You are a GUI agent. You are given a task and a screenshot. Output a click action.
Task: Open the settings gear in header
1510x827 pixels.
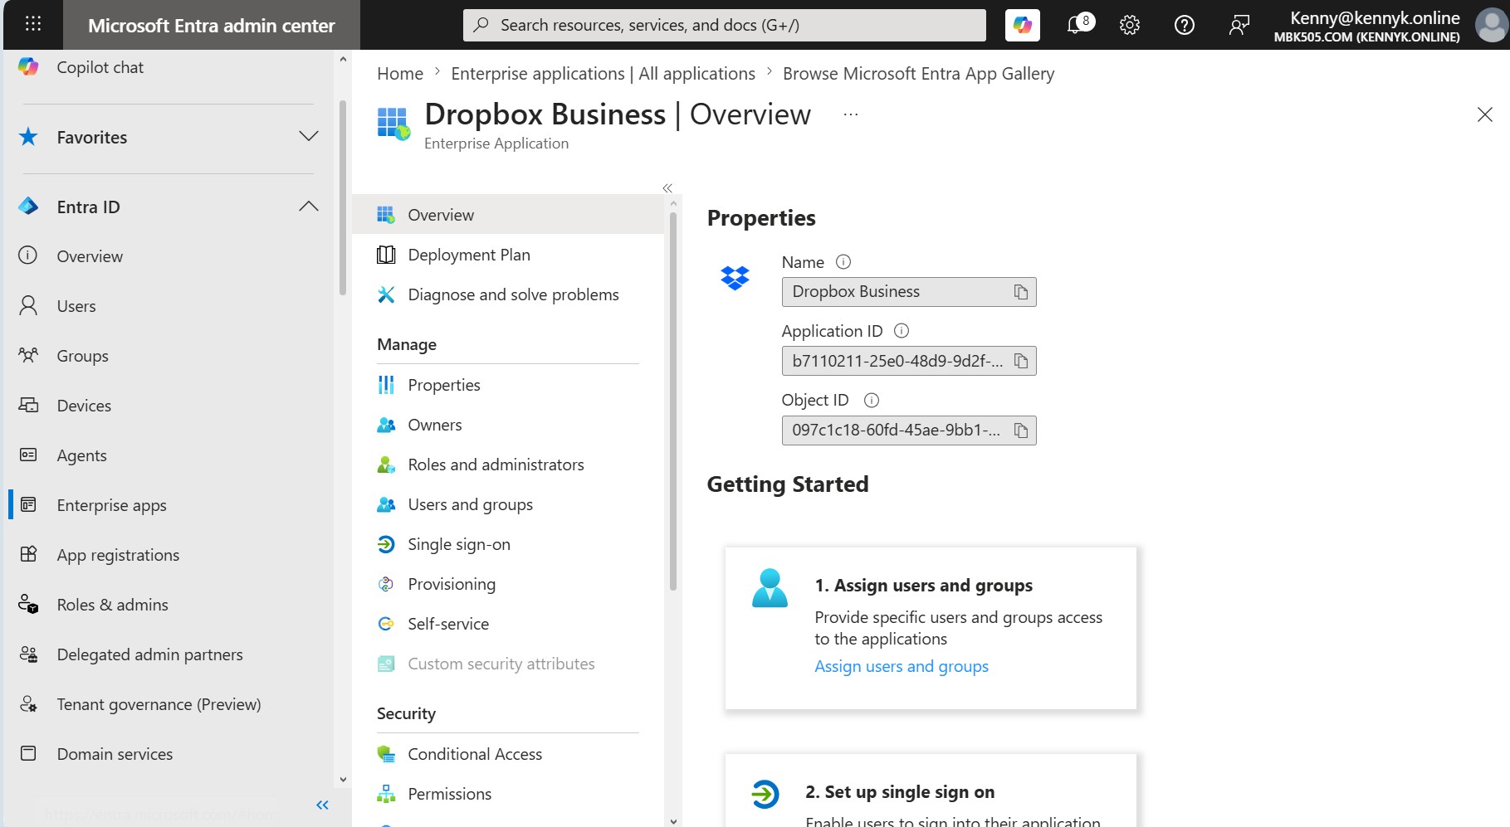click(x=1129, y=25)
